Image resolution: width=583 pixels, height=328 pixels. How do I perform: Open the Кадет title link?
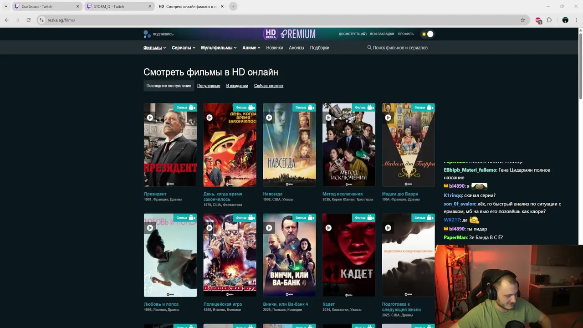328,304
